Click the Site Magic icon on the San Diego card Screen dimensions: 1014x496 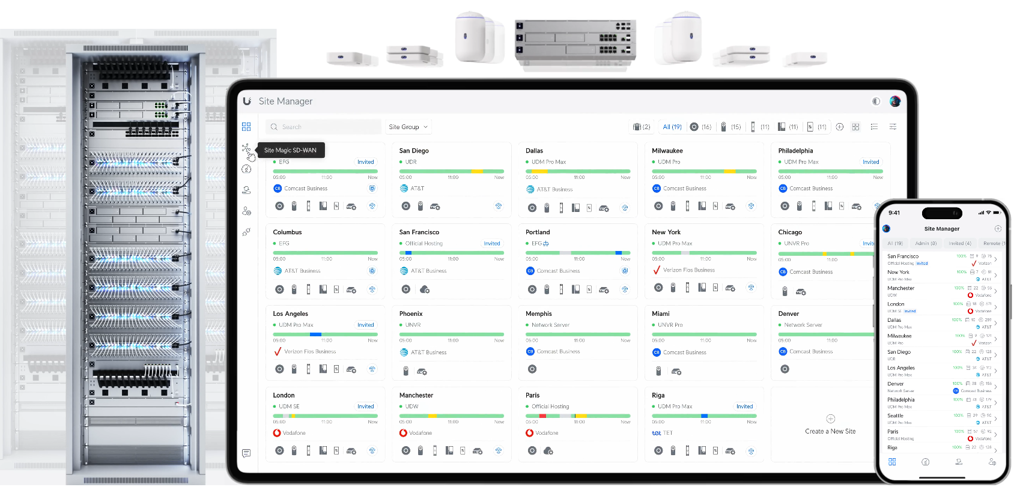pos(499,206)
